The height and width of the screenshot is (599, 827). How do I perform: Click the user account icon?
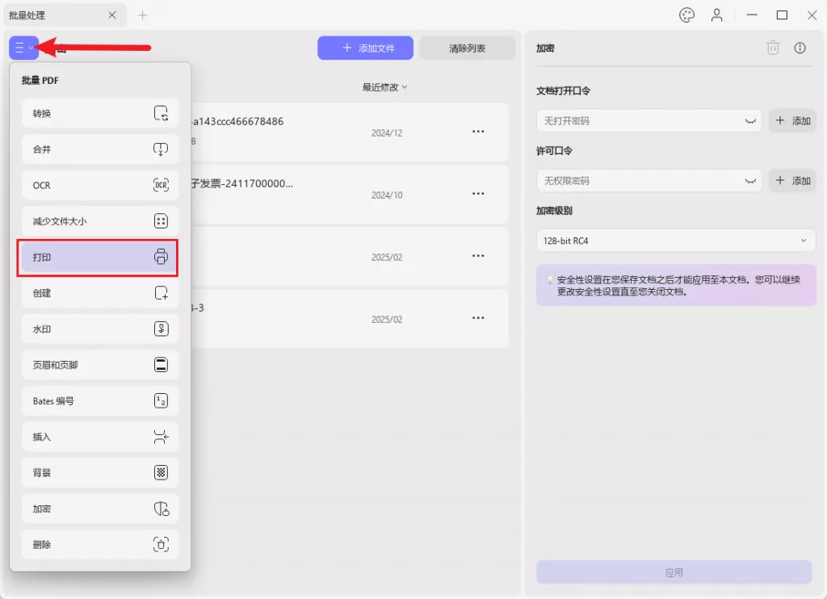click(717, 15)
